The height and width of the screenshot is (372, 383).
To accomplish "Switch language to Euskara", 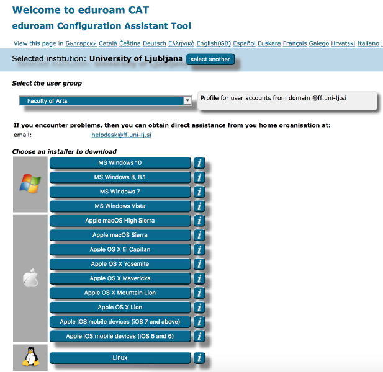I will (269, 43).
